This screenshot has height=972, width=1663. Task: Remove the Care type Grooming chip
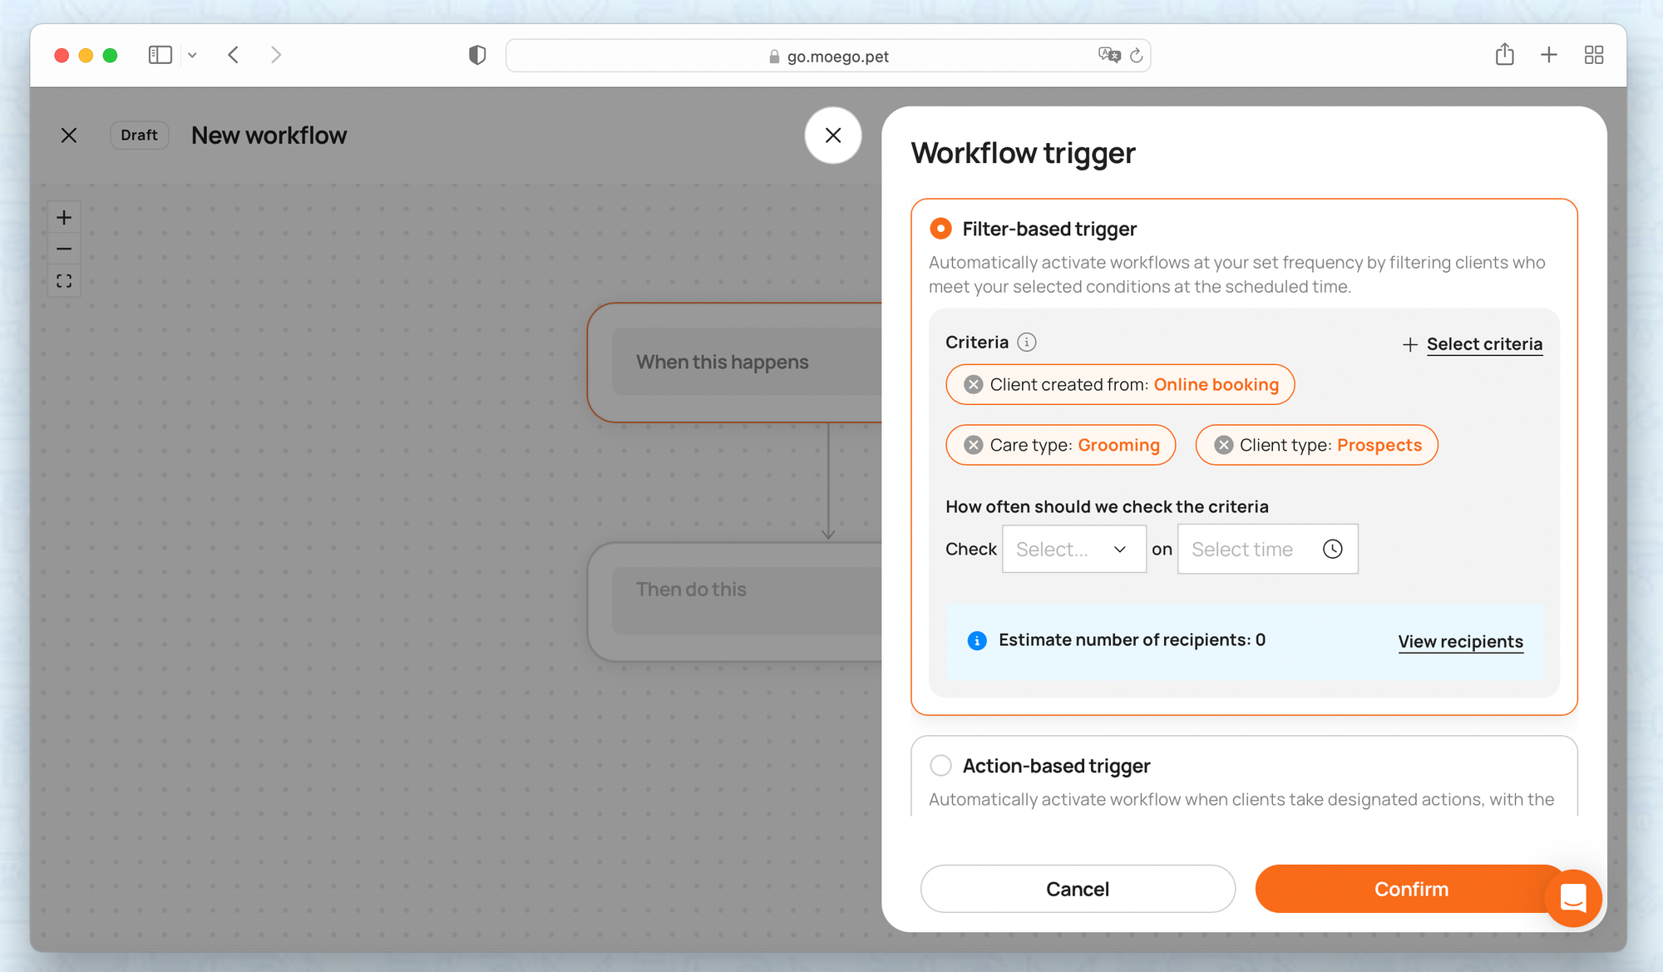(x=973, y=445)
